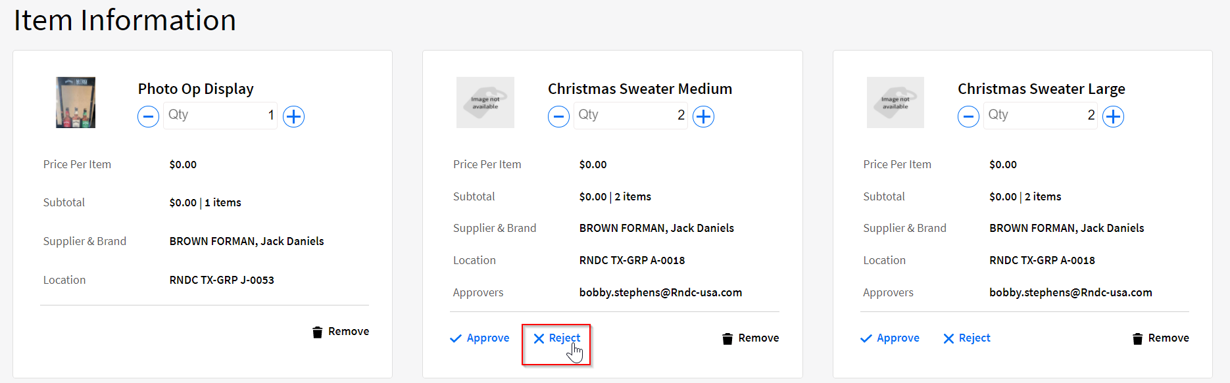Remove the Christmas Sweater Large item

pos(1168,338)
